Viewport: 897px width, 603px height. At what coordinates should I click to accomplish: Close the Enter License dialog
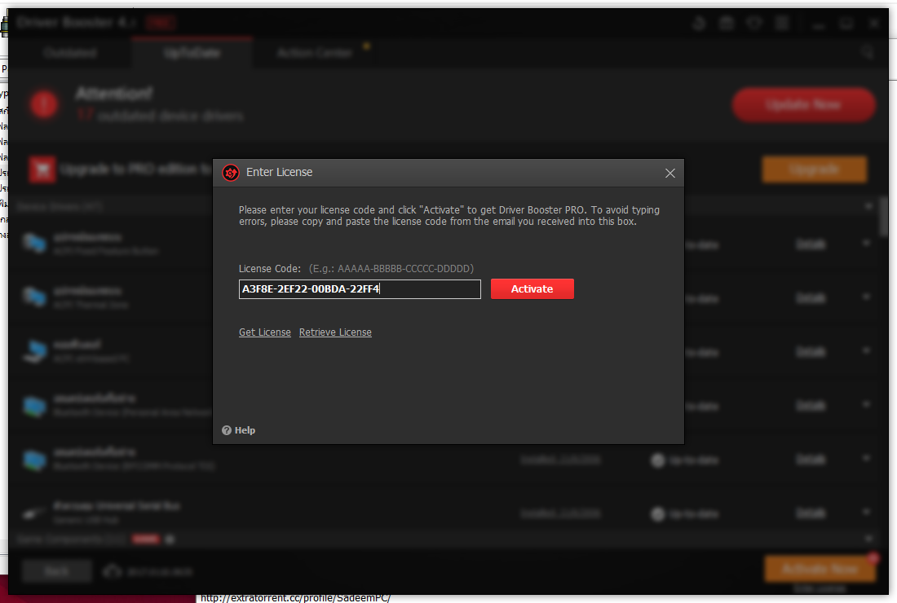tap(669, 174)
